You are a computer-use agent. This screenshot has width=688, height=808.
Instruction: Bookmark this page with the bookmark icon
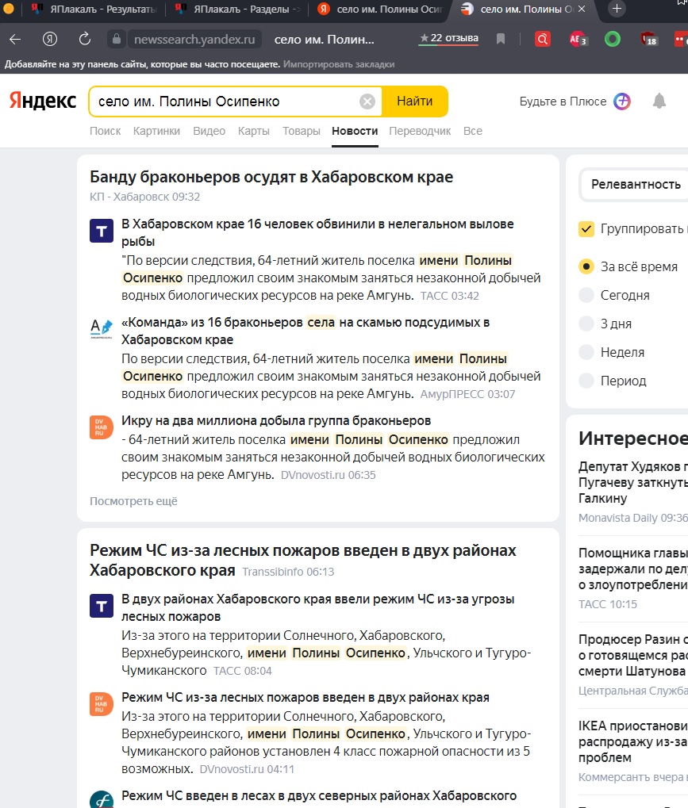[500, 39]
